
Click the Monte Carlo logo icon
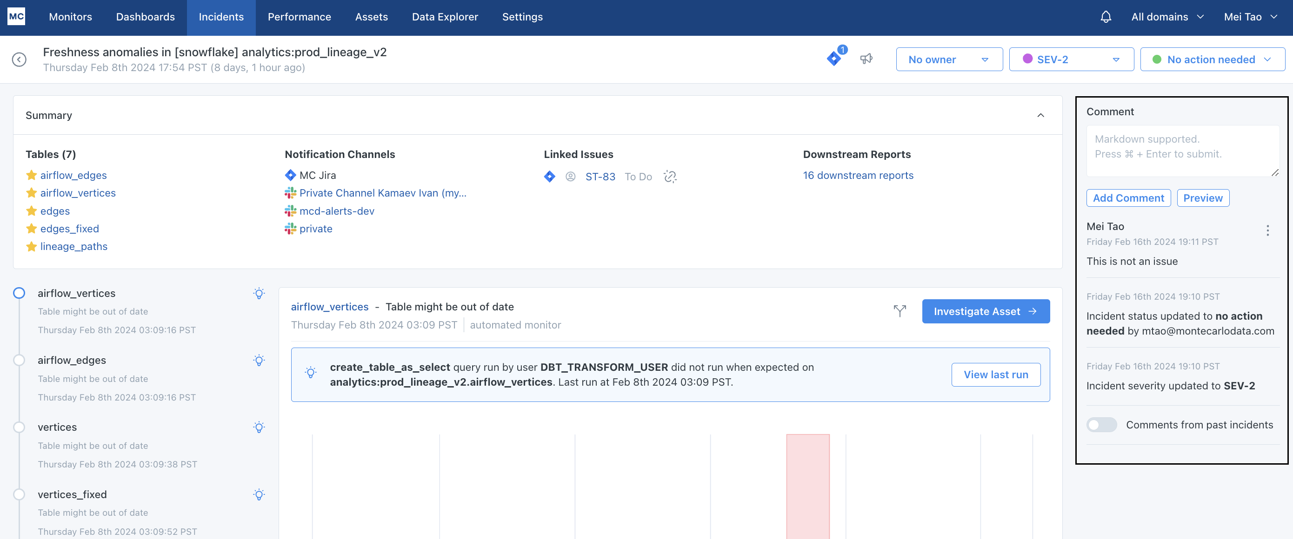coord(16,15)
